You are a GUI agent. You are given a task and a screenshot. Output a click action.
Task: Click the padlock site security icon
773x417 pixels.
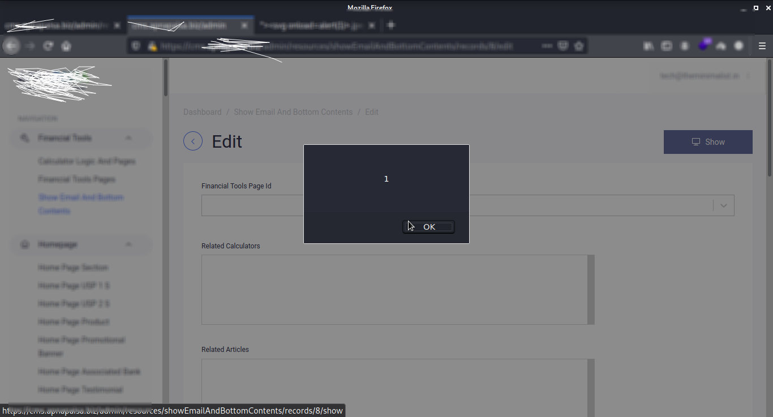pos(152,46)
